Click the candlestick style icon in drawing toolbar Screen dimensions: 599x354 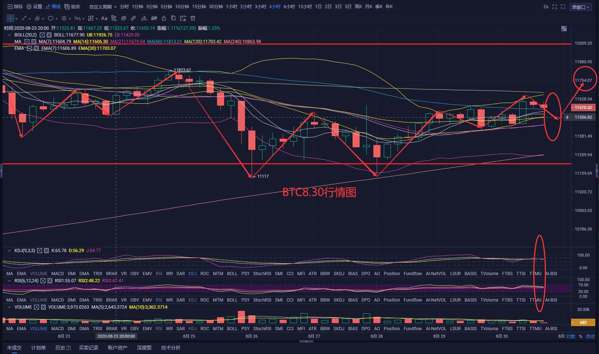[x=153, y=18]
